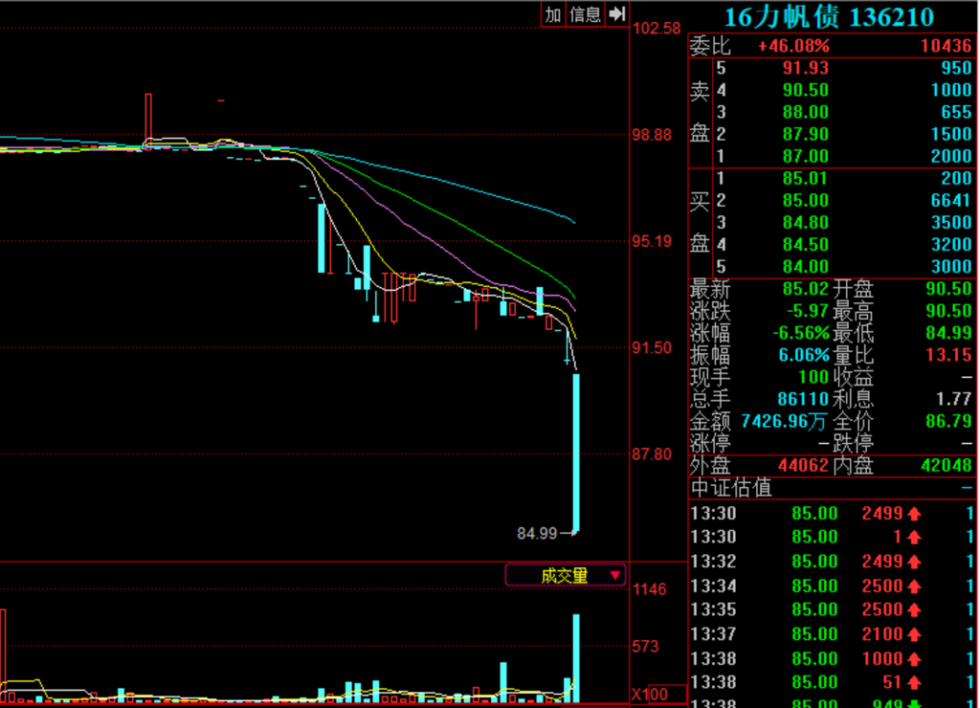Click the 最新 price 85.02

(806, 289)
